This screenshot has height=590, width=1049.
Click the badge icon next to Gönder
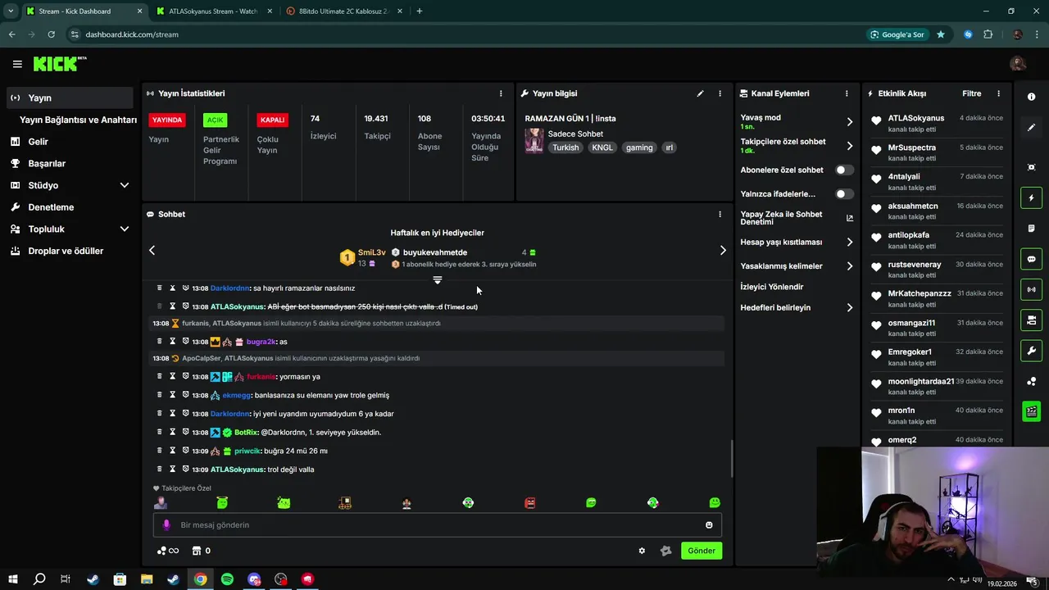[665, 551]
